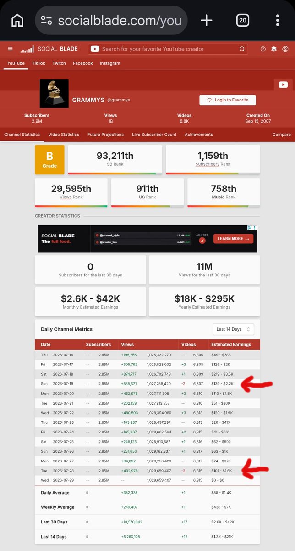The height and width of the screenshot is (551, 295).
Task: Click the $18K - $295K yearly earnings card
Action: (204, 302)
